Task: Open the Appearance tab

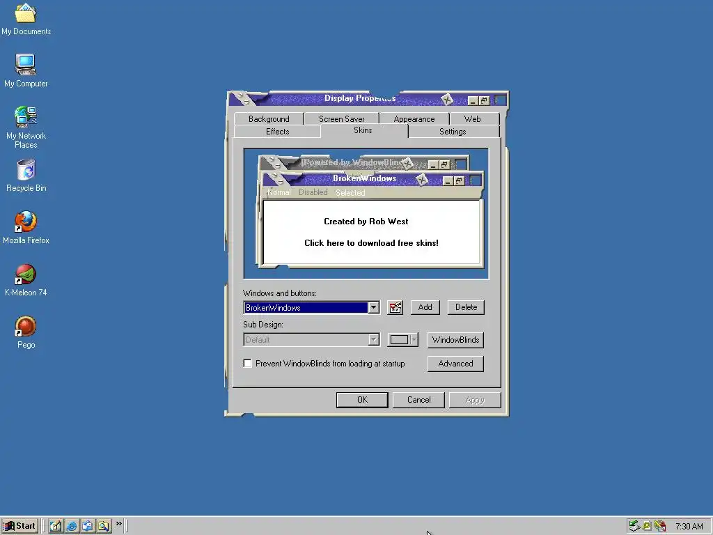Action: [x=414, y=118]
